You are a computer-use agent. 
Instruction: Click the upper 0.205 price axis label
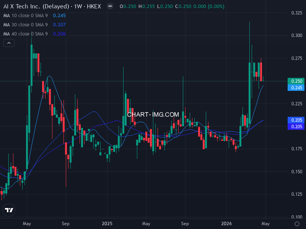coord(296,120)
